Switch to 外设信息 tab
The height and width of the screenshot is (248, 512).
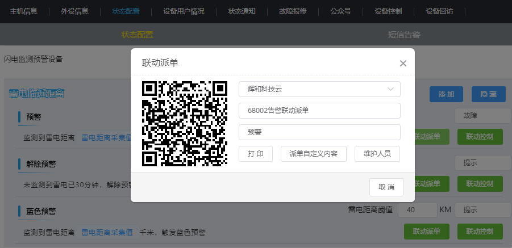coord(74,11)
